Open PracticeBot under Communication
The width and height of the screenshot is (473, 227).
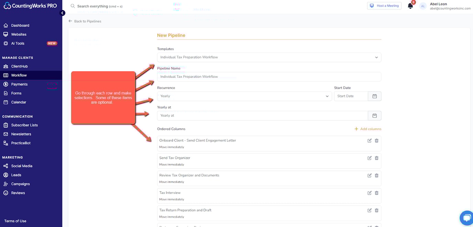point(21,143)
